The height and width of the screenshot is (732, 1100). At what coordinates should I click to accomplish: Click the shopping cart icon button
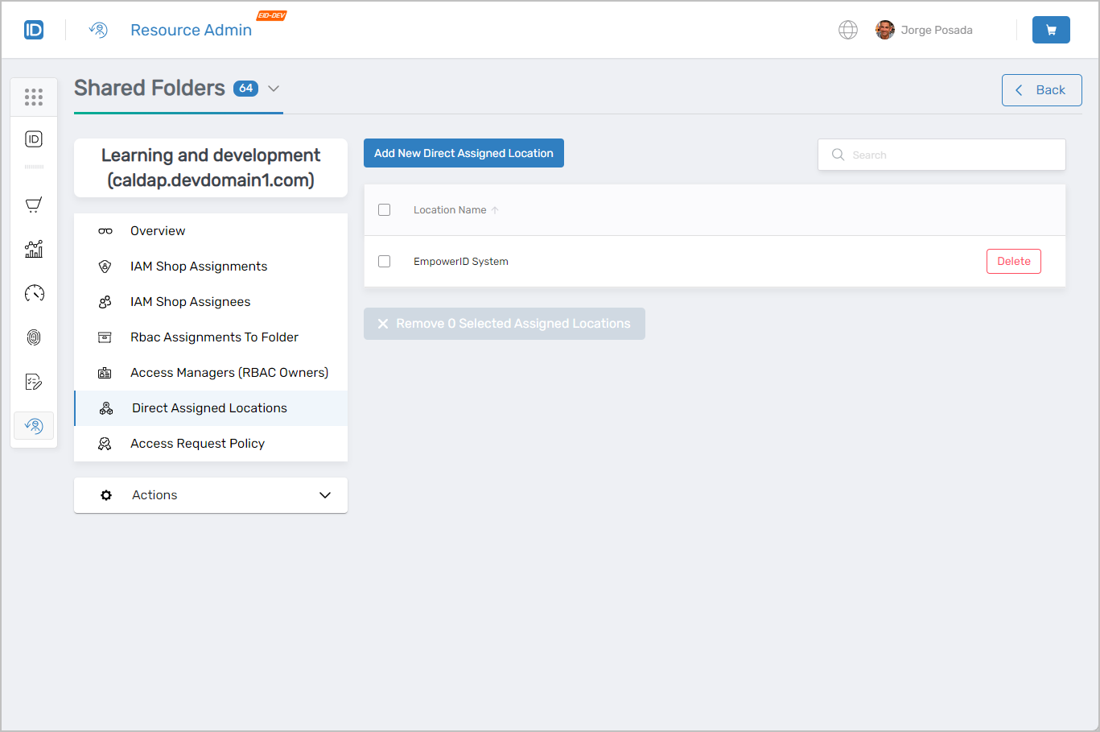(1050, 30)
